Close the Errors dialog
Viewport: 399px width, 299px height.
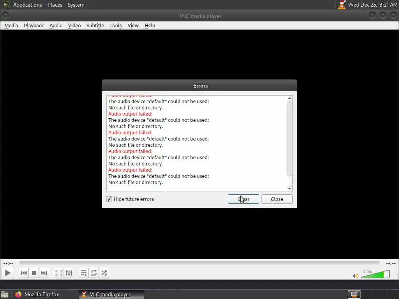click(277, 199)
